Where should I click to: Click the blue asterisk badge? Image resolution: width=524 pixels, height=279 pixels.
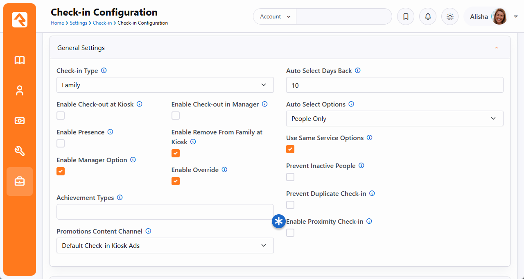coord(279,222)
